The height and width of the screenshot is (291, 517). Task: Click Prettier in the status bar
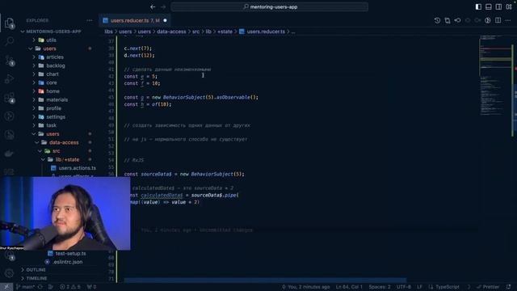point(488,287)
